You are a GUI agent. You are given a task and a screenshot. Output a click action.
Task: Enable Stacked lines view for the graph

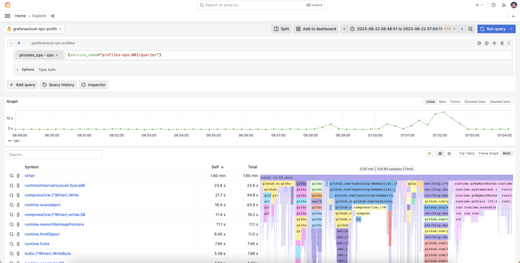[x=474, y=101]
